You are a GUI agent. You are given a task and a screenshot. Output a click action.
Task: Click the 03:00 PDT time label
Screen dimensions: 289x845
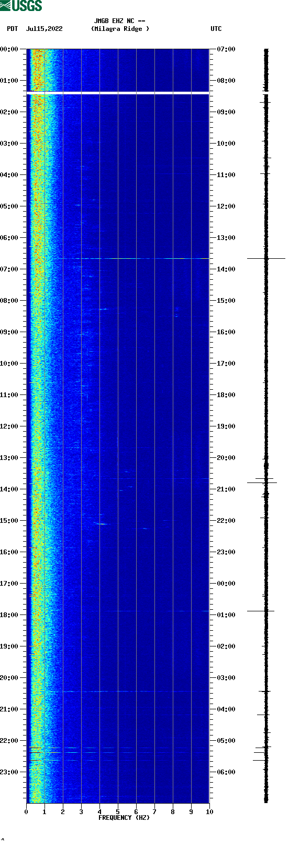click(9, 144)
